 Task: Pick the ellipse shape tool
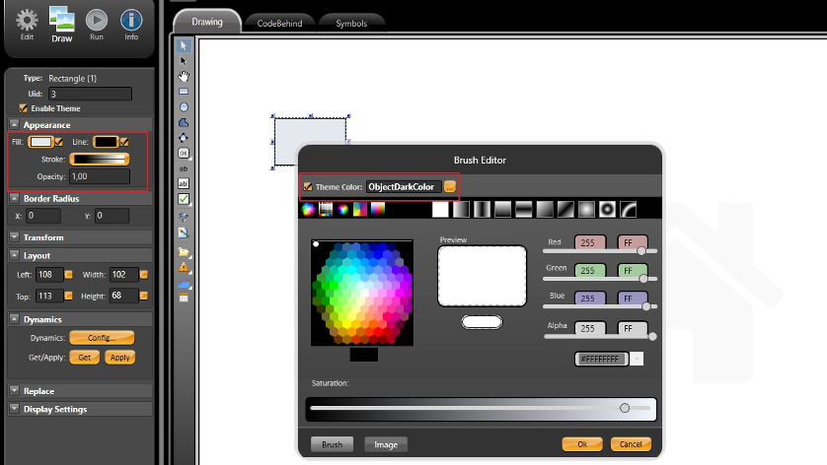[x=184, y=106]
